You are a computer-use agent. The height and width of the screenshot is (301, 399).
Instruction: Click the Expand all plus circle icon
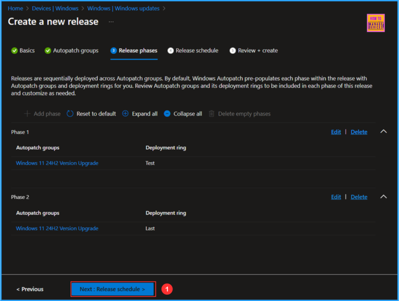coord(125,114)
